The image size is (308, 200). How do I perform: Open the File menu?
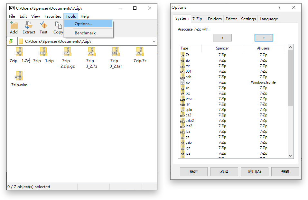click(12, 16)
